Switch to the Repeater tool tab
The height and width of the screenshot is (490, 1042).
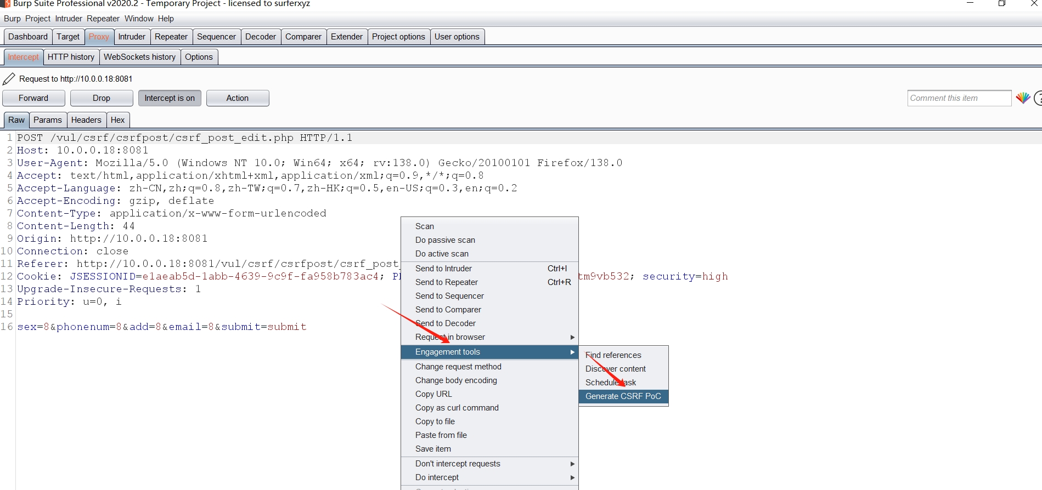pos(171,37)
